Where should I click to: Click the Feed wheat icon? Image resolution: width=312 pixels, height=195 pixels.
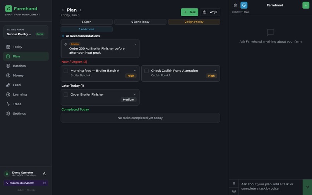coord(8,85)
